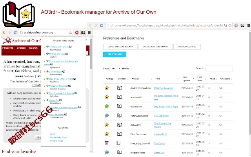Click the blue Credits Page button
The width and height of the screenshot is (251, 157).
tap(115, 54)
